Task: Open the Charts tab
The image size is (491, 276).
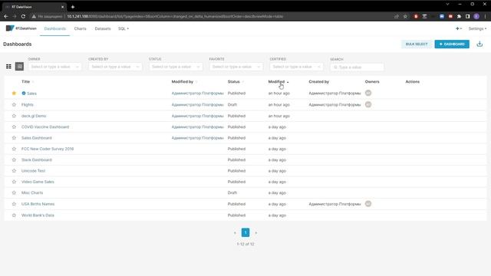Action: click(x=80, y=28)
